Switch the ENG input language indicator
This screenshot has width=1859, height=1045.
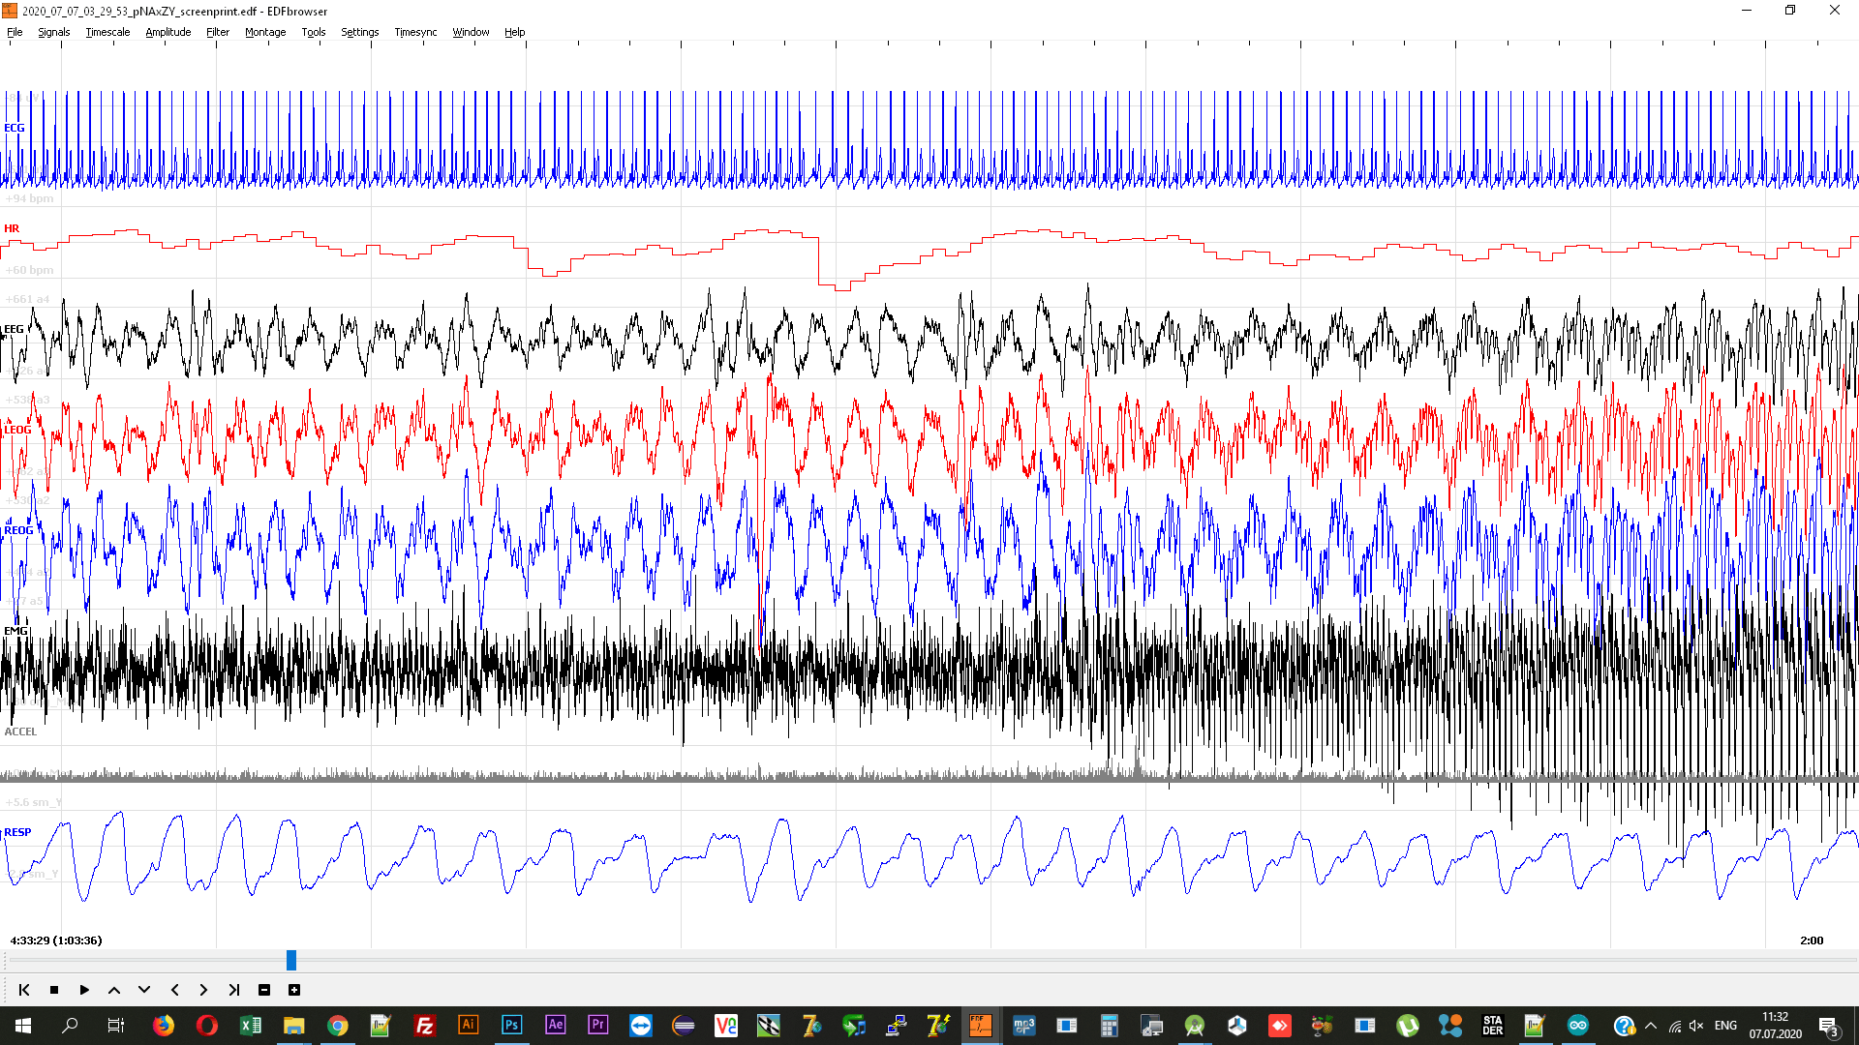pyautogui.click(x=1725, y=1026)
